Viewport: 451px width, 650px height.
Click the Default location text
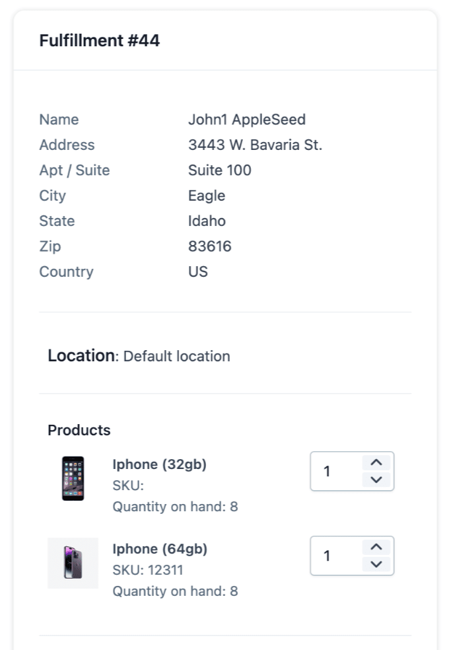tap(176, 356)
